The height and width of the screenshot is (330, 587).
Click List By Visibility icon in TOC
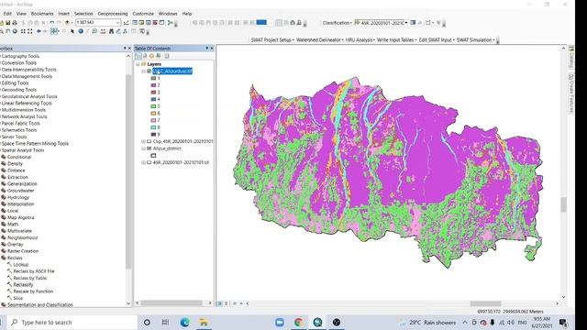pos(151,56)
